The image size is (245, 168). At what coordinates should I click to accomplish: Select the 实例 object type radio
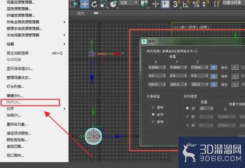153,114
